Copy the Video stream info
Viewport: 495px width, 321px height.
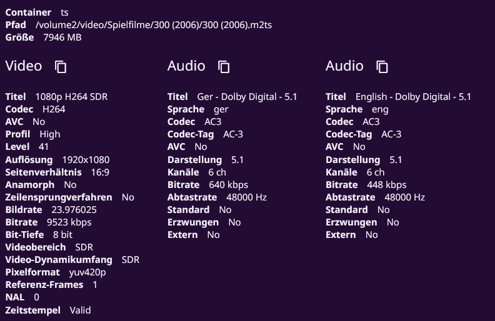click(x=61, y=67)
